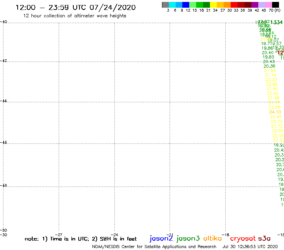
Task: Select the cryosat satellite legend label
Action: [243, 238]
